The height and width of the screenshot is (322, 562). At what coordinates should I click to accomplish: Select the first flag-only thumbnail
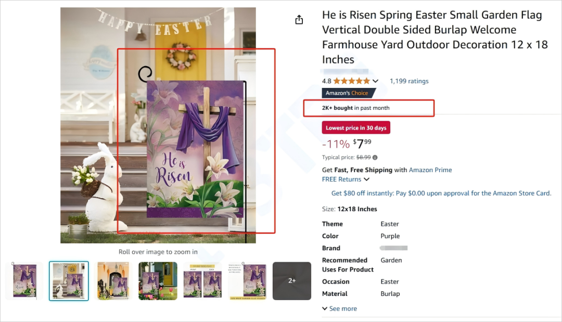(x=24, y=281)
